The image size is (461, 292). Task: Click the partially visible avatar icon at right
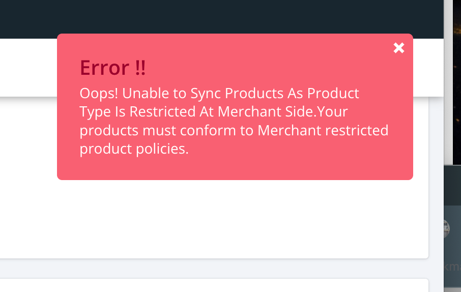tap(447, 228)
